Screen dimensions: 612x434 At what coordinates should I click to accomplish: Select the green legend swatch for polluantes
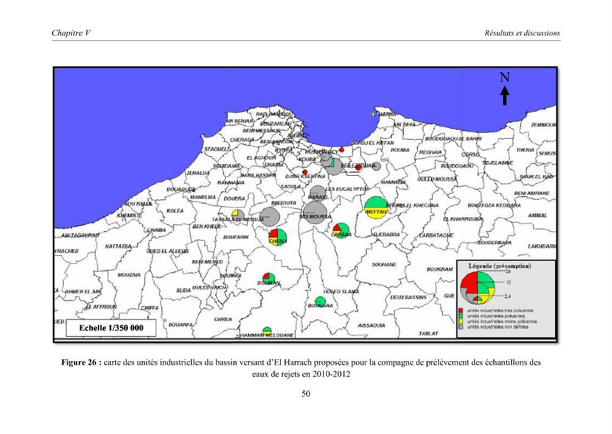click(x=461, y=316)
